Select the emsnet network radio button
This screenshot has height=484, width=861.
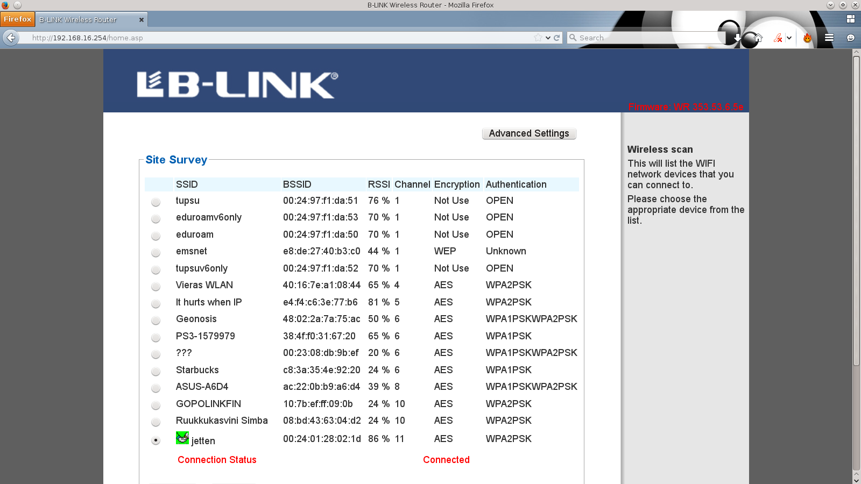(x=156, y=253)
